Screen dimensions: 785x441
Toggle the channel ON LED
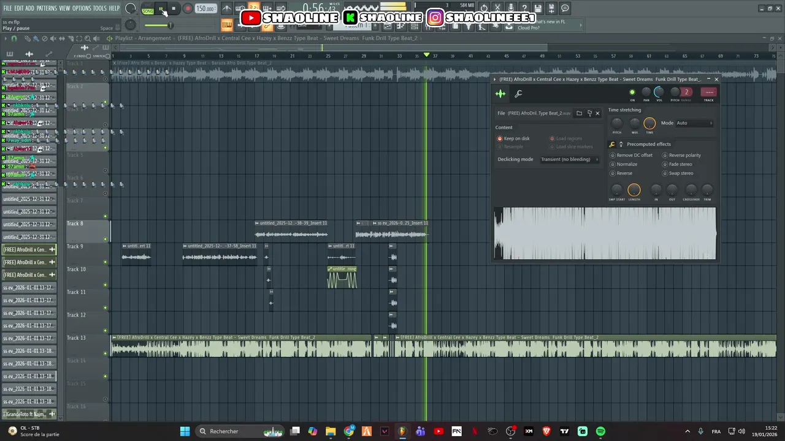click(x=632, y=92)
